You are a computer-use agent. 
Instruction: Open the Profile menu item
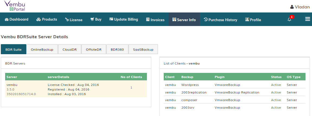(253, 20)
